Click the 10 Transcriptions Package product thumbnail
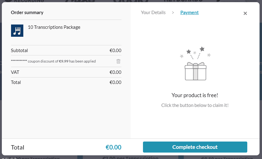The height and width of the screenshot is (159, 262). [17, 31]
